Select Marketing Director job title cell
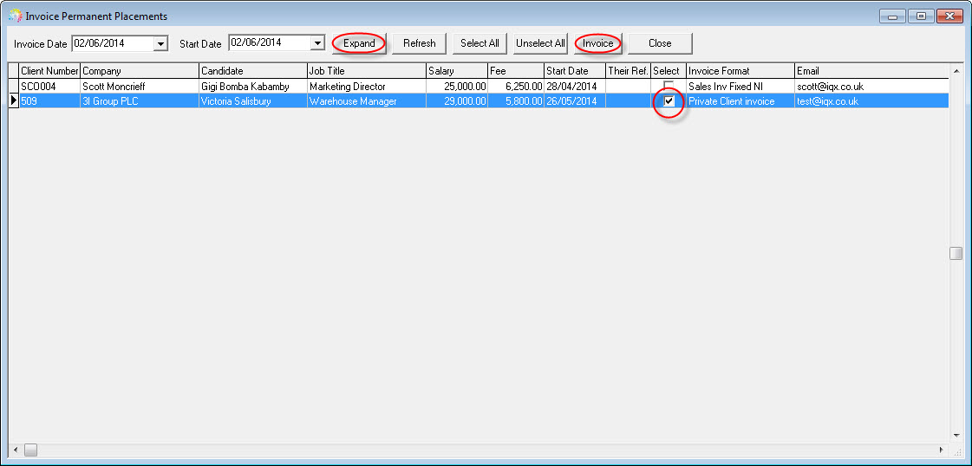This screenshot has height=466, width=972. click(x=367, y=87)
